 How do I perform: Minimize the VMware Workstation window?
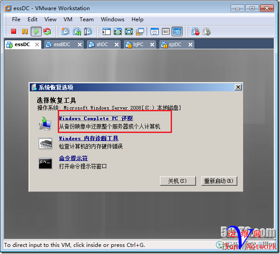(x=237, y=8)
